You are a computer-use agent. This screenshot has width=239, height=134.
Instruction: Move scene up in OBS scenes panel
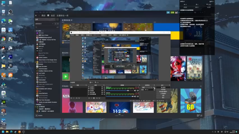pos(76,98)
